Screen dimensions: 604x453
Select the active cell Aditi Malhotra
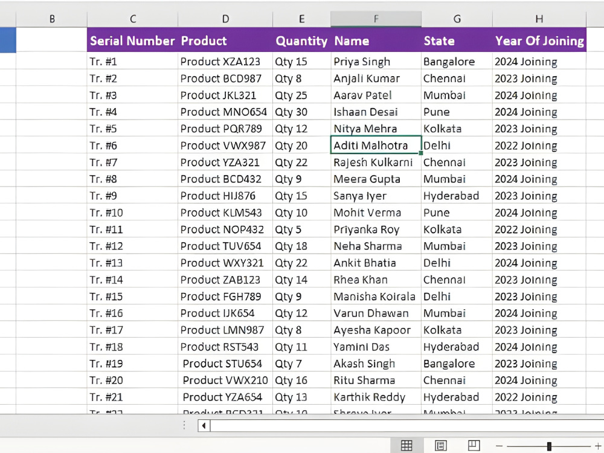[x=376, y=145]
